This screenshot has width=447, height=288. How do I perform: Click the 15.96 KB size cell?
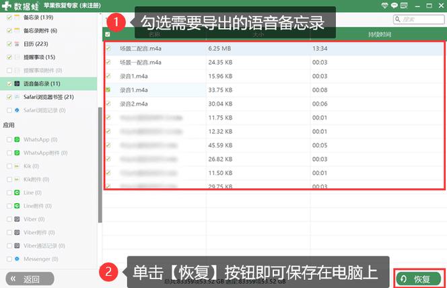click(220, 76)
